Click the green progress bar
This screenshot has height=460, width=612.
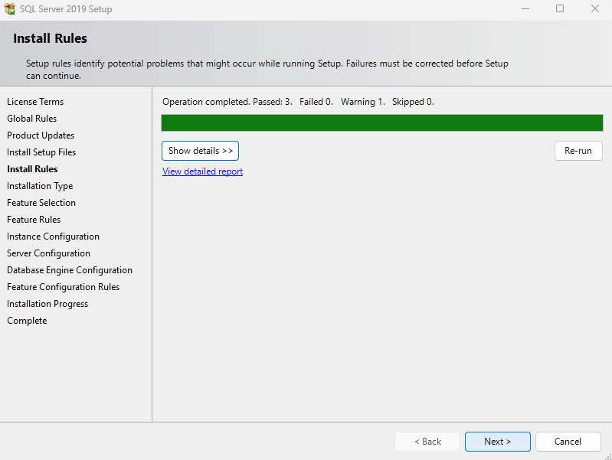(382, 123)
